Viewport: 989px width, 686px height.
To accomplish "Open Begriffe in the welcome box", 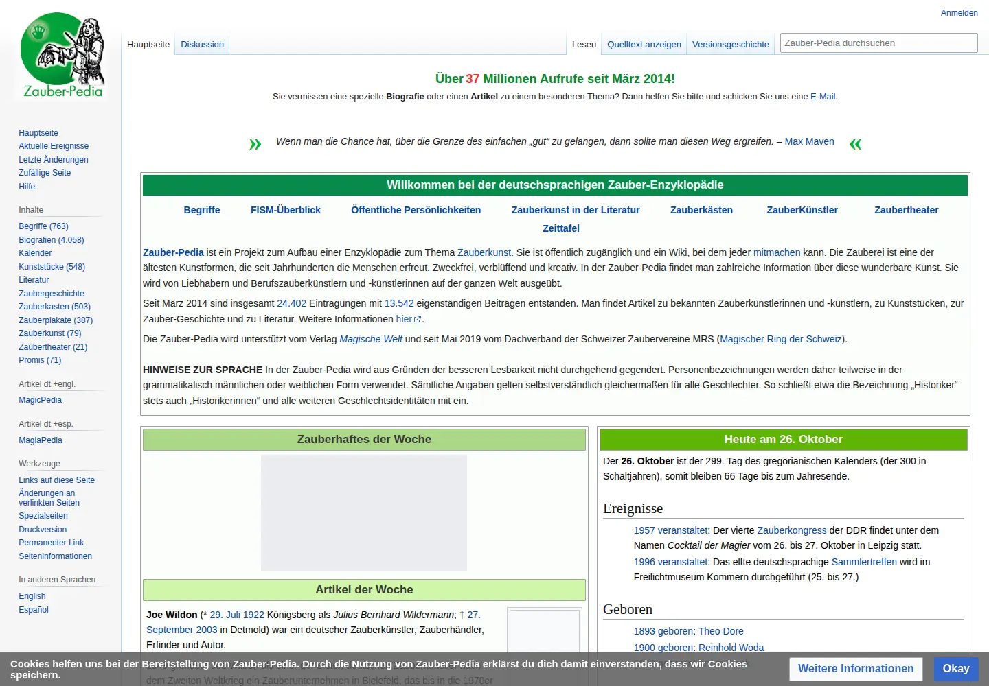I will tap(202, 210).
